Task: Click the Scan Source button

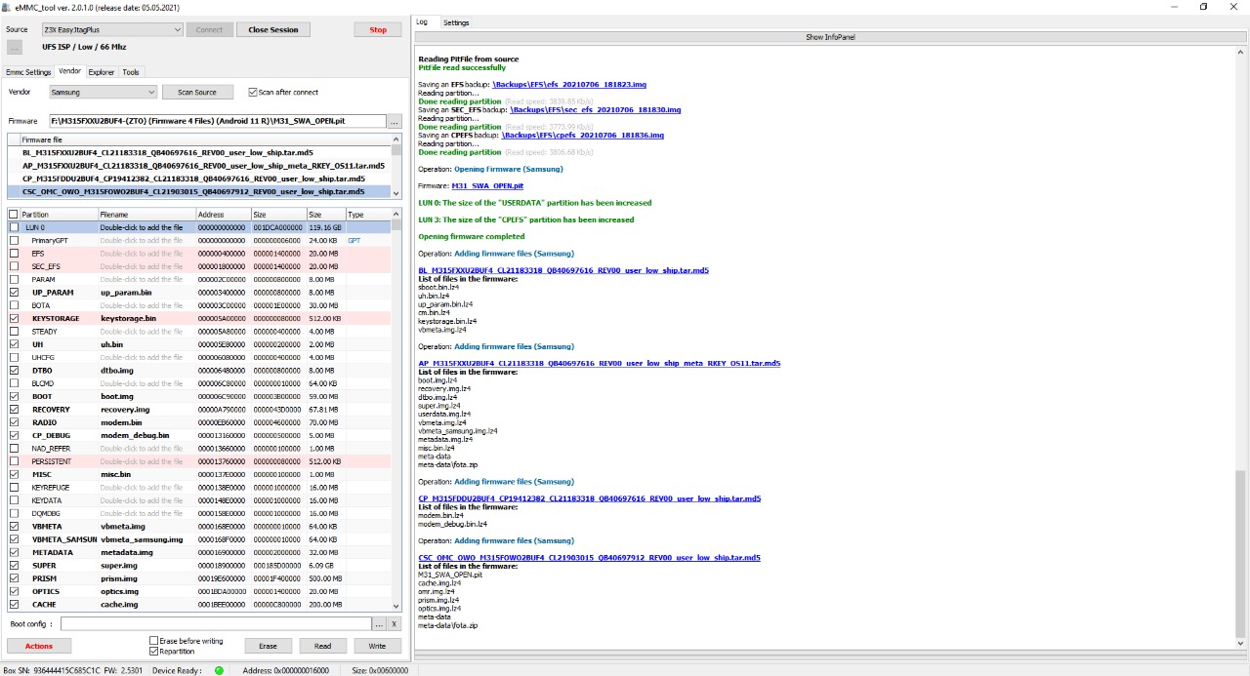Action: 197,92
